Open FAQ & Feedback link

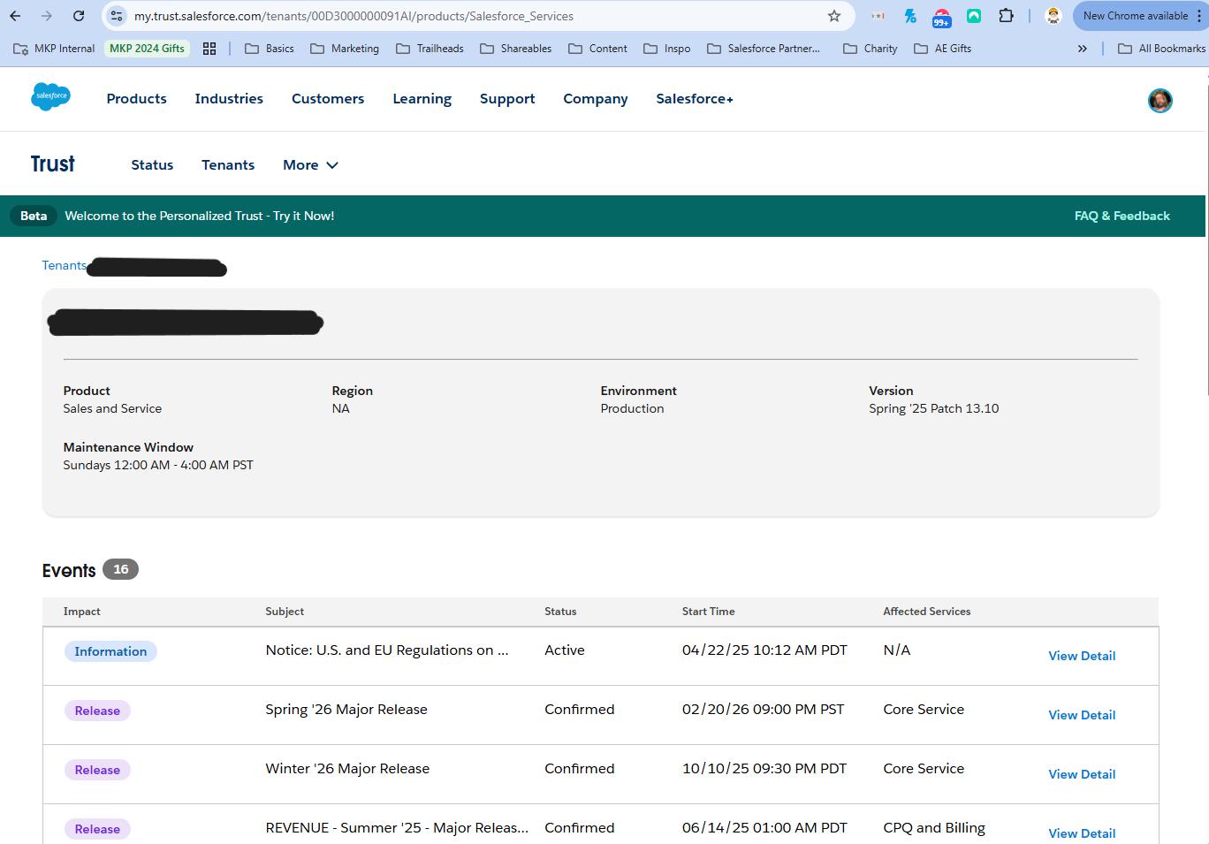1122,216
